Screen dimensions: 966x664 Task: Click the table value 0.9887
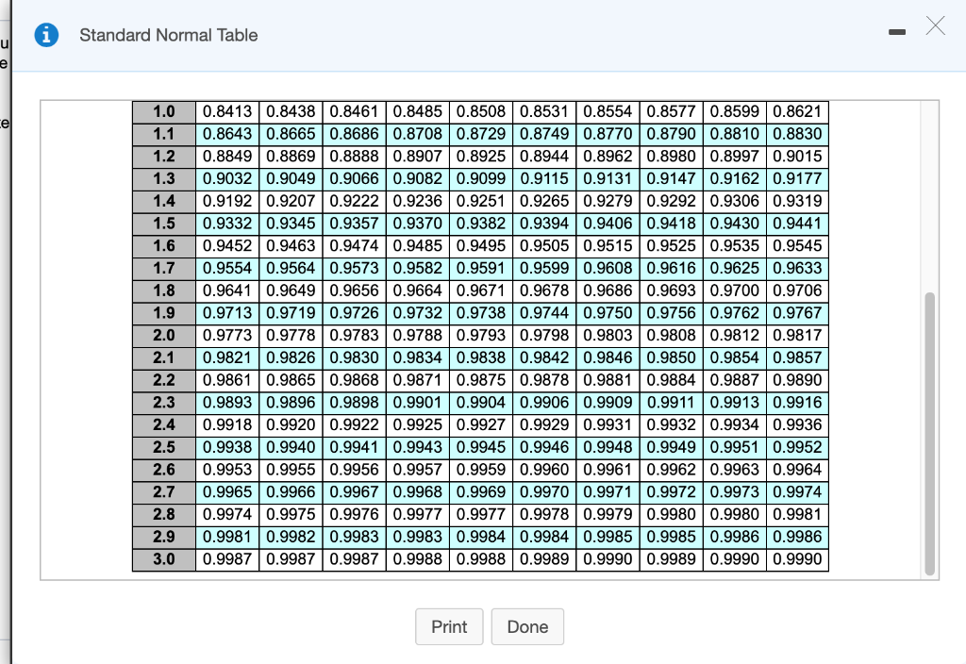(735, 380)
